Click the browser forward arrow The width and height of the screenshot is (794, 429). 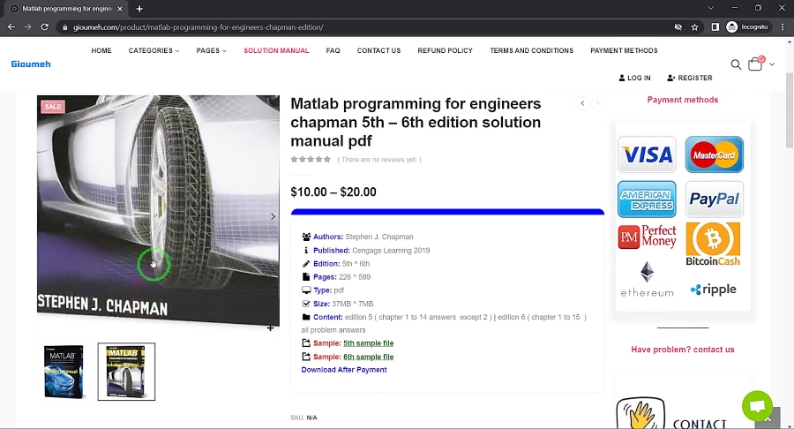tap(28, 26)
